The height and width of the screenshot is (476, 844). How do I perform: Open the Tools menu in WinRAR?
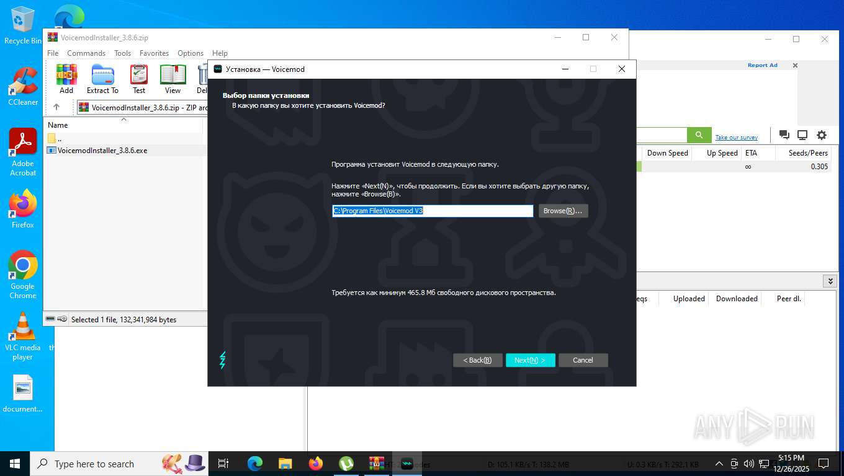click(x=122, y=53)
